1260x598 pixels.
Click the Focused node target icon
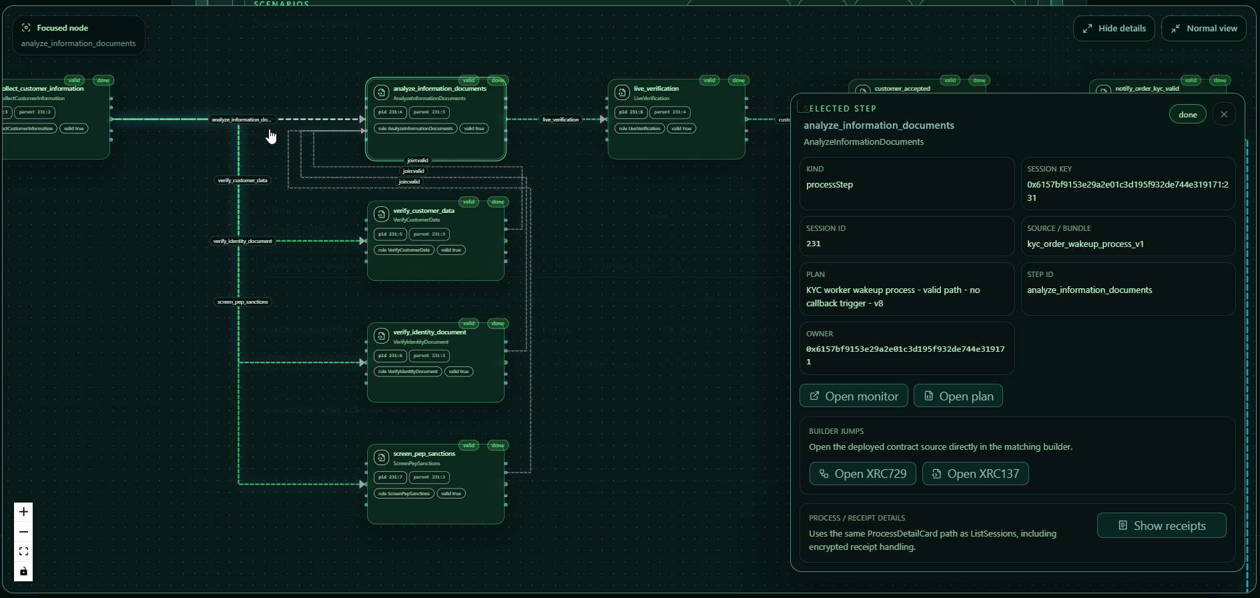pos(26,27)
